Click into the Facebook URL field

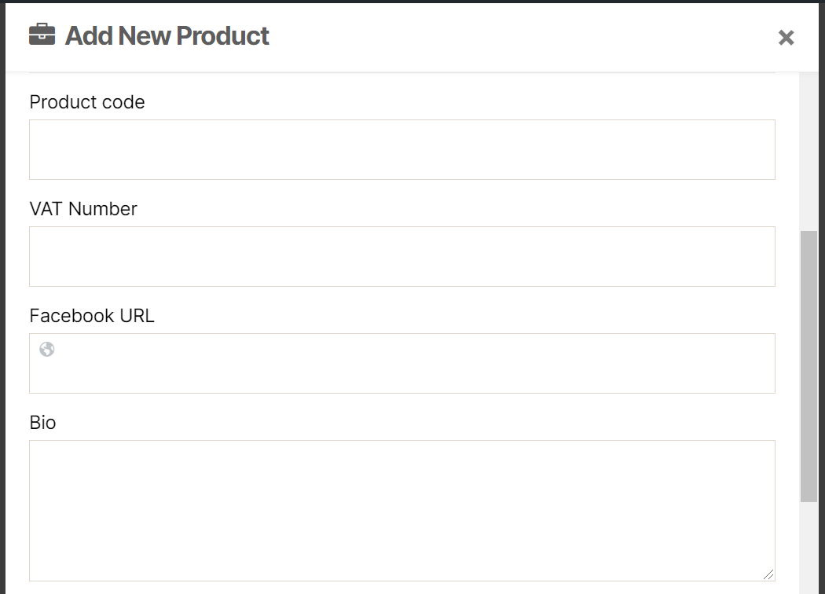click(x=401, y=363)
